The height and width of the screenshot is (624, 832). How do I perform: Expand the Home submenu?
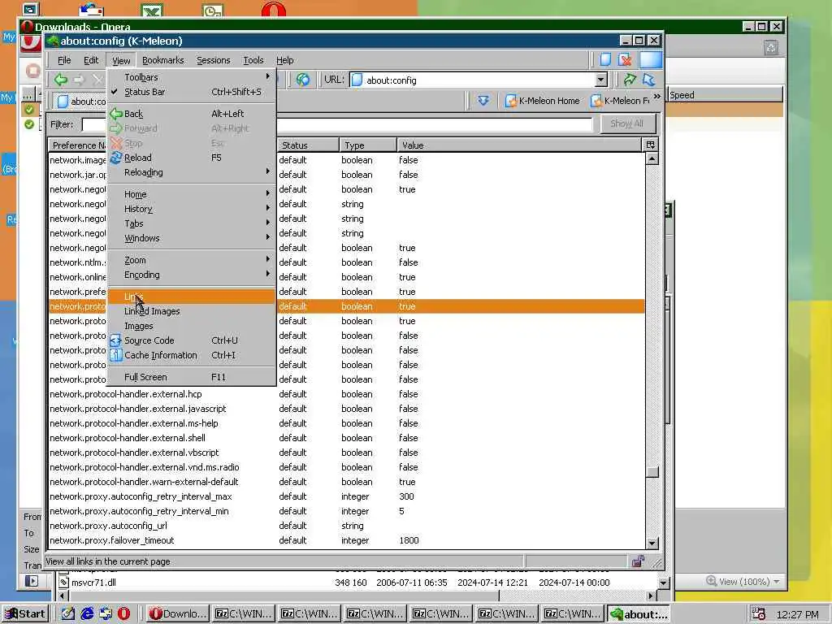point(191,194)
